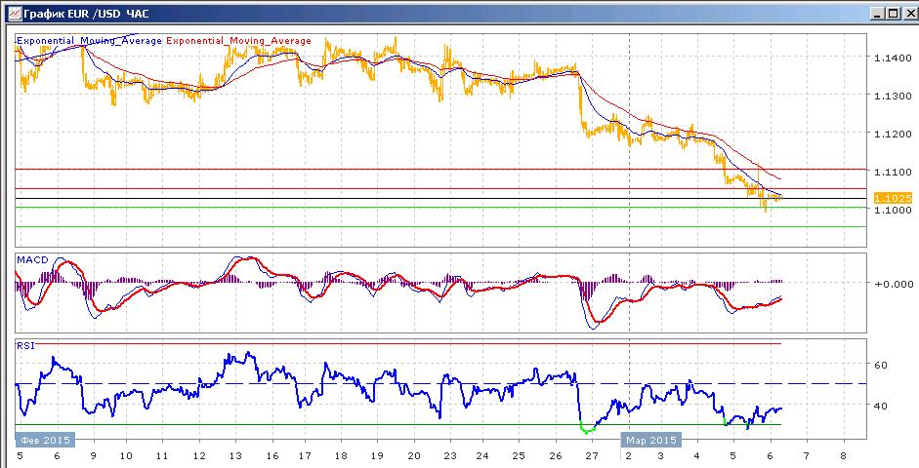
Task: Click date 27 on the time axis
Action: [592, 455]
